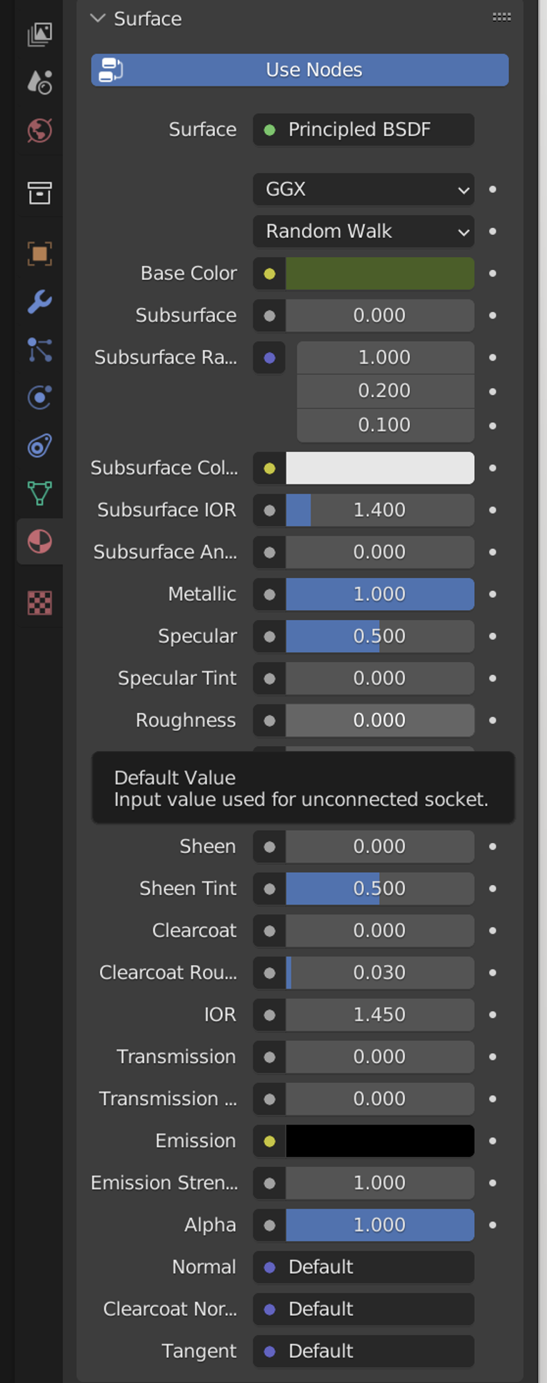Screen dimensions: 547x1383
Task: Switch to the Material properties tab
Action: click(39, 541)
